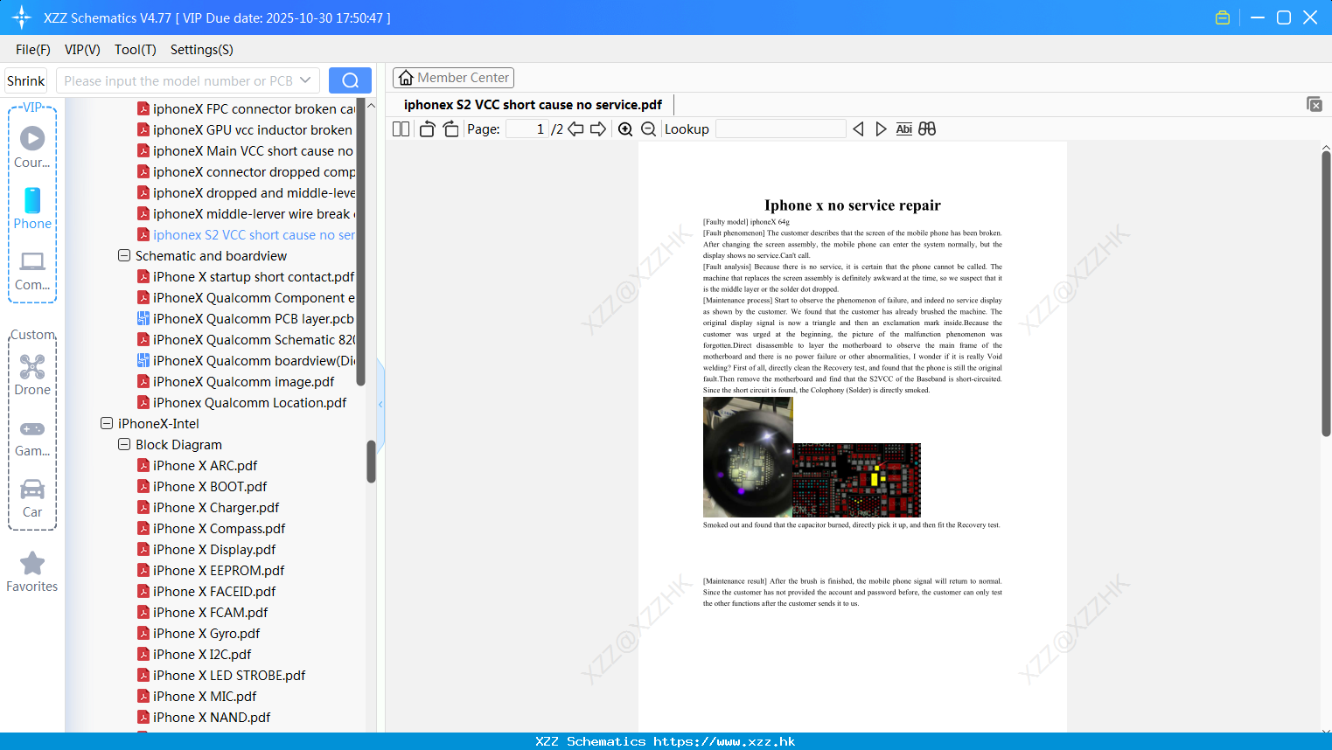Click the model number search field

178,80
